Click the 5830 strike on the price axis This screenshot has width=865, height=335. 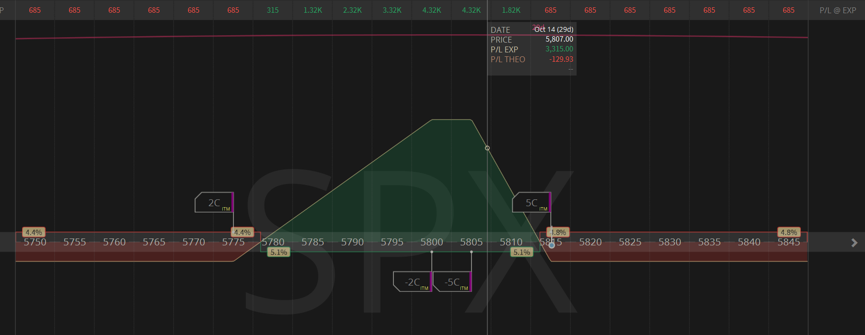pos(670,242)
